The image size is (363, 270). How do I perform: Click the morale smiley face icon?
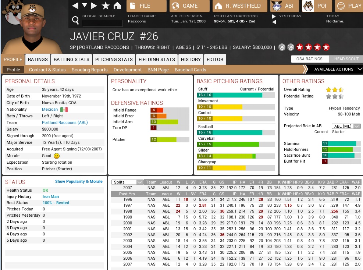coord(57,156)
